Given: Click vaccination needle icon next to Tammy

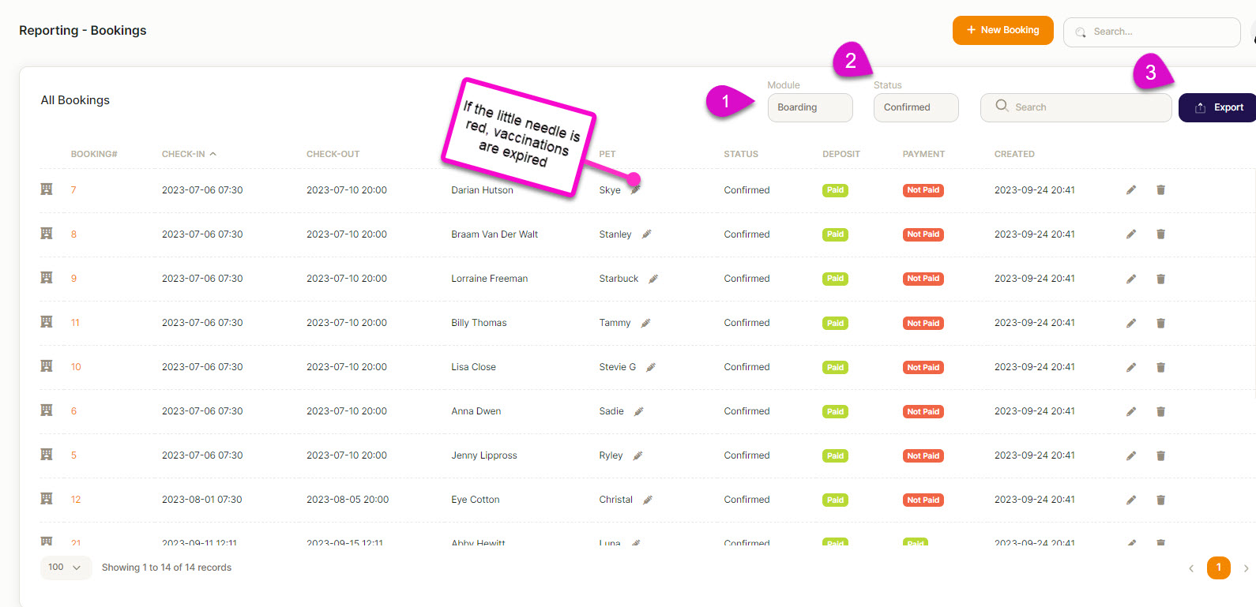Looking at the screenshot, I should tap(645, 323).
